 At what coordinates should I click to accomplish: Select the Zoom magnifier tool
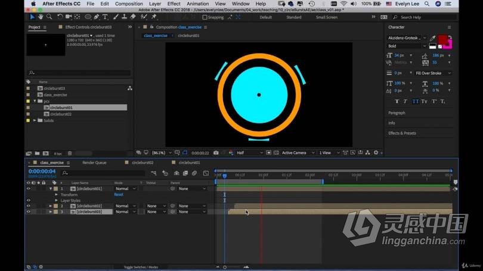49,17
